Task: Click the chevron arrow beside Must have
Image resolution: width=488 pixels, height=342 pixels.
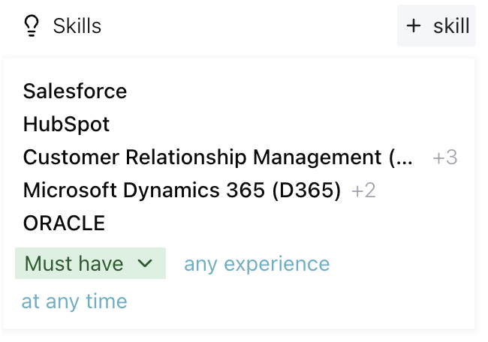Action: pyautogui.click(x=146, y=264)
